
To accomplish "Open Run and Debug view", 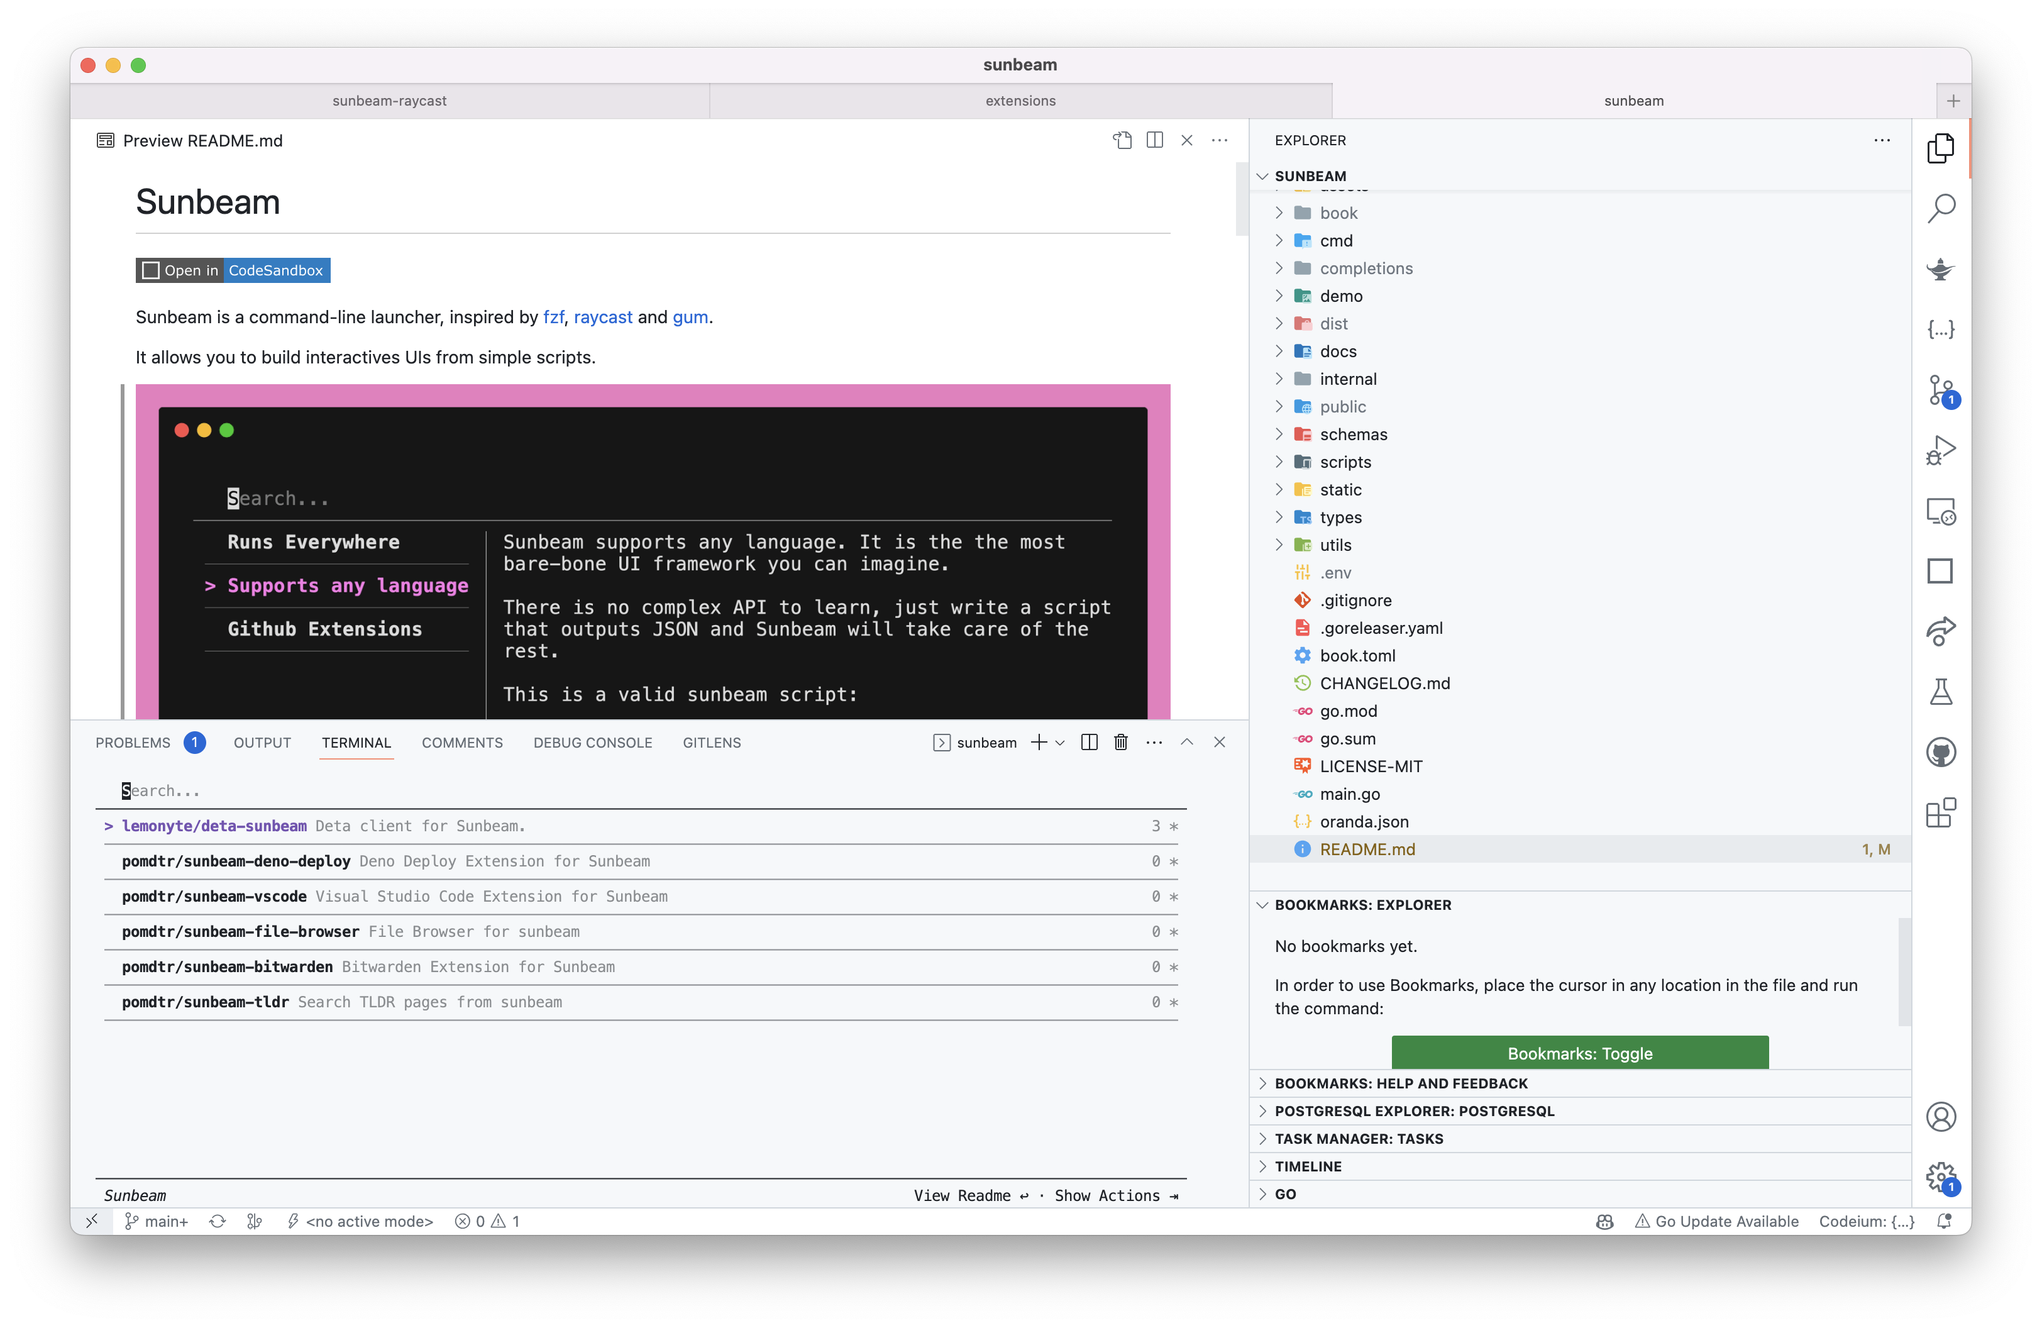I will point(1940,450).
